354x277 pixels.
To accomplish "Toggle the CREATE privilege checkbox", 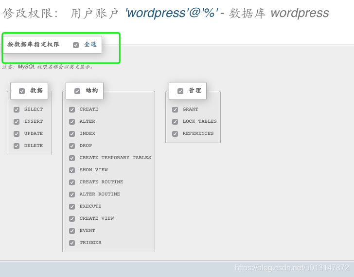I will pos(72,110).
